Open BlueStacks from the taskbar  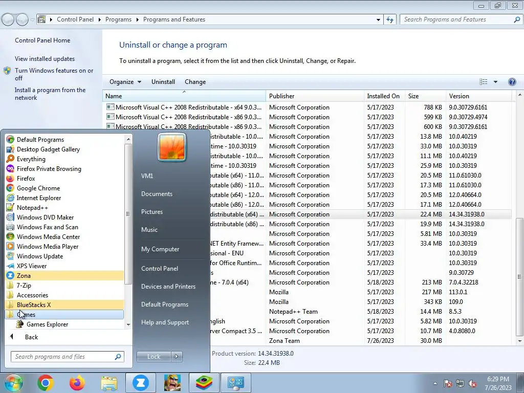(204, 383)
